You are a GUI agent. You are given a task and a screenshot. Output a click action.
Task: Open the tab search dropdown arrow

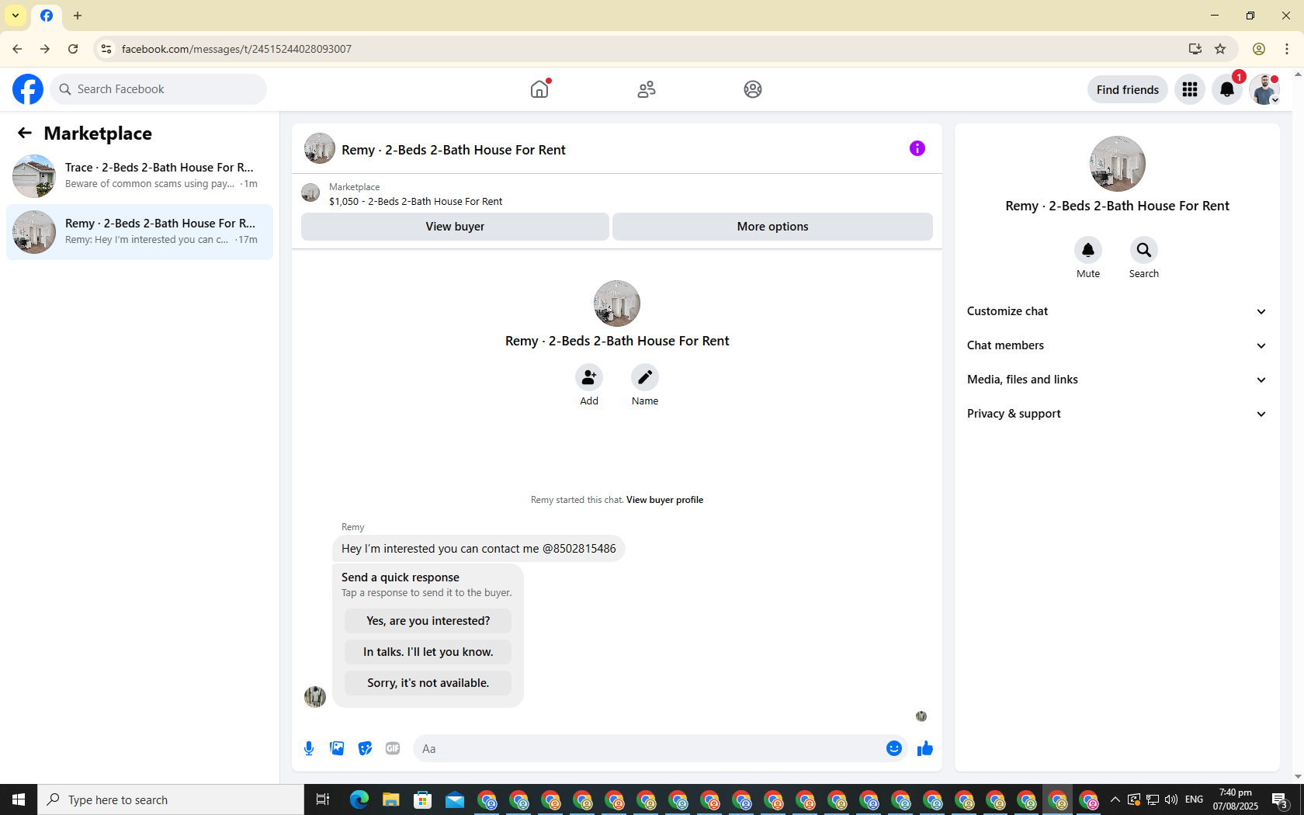pos(16,16)
